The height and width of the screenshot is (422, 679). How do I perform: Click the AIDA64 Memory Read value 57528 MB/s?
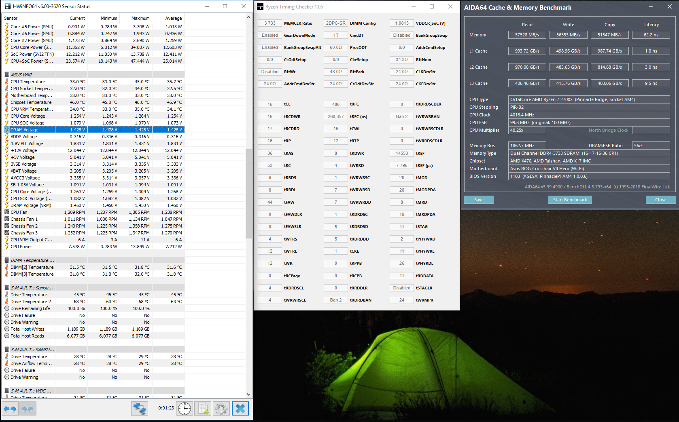527,35
